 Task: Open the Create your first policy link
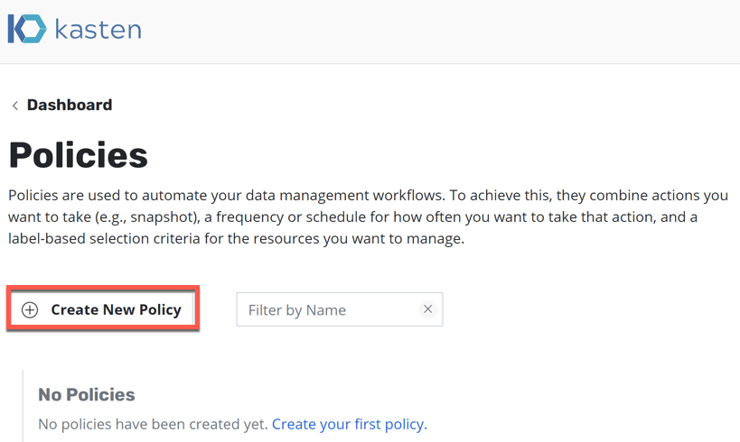[x=349, y=424]
